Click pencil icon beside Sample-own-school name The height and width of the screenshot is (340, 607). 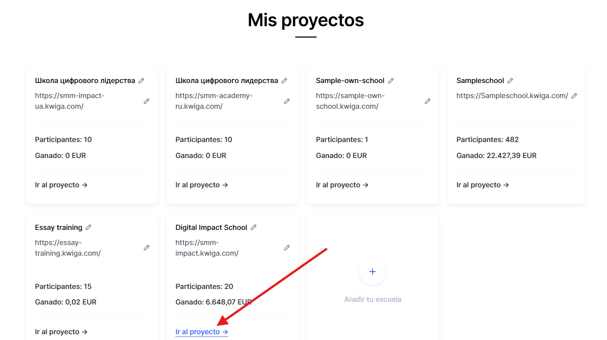point(391,81)
